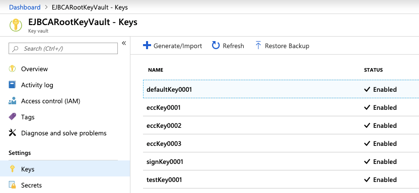419x193 pixels.
Task: Click the Refresh circular arrow icon
Action: (x=216, y=46)
